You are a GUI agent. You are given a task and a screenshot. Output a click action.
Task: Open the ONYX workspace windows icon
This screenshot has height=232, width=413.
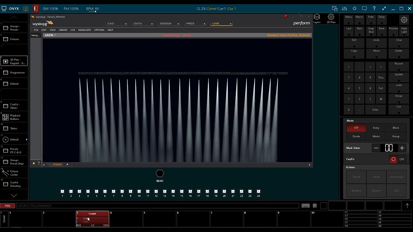point(335,9)
